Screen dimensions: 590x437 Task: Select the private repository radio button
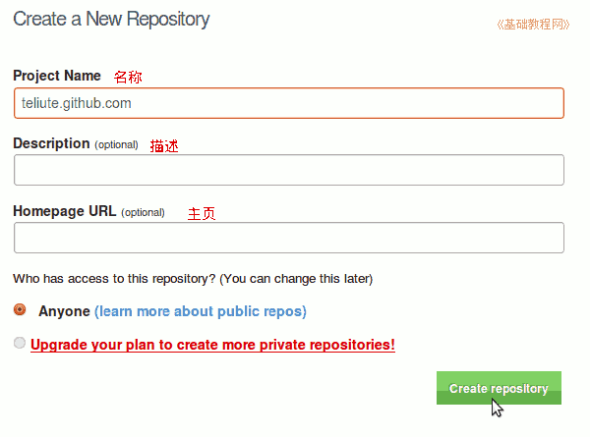(x=20, y=343)
